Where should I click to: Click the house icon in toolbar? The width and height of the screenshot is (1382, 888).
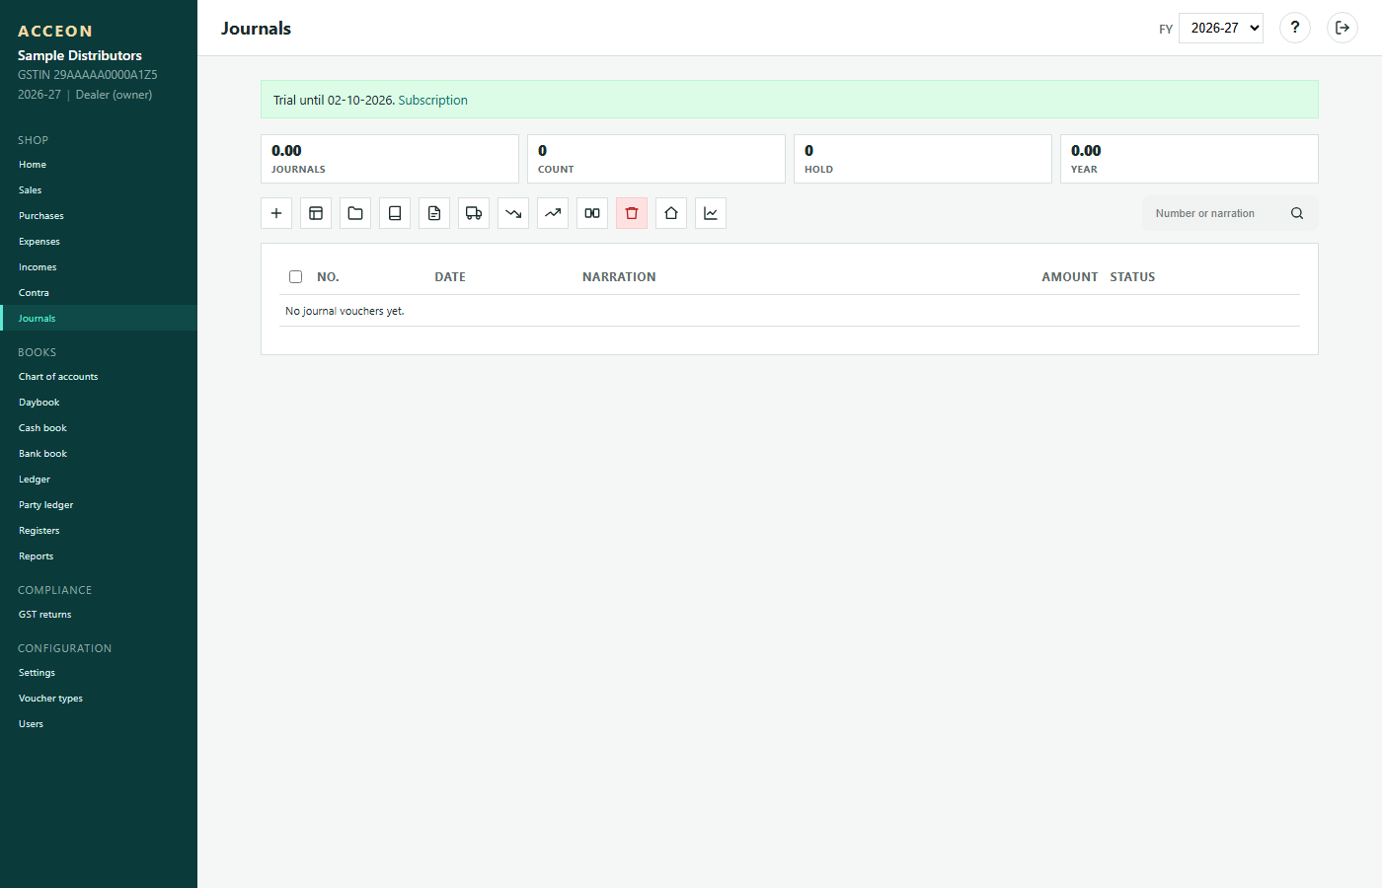pyautogui.click(x=671, y=213)
